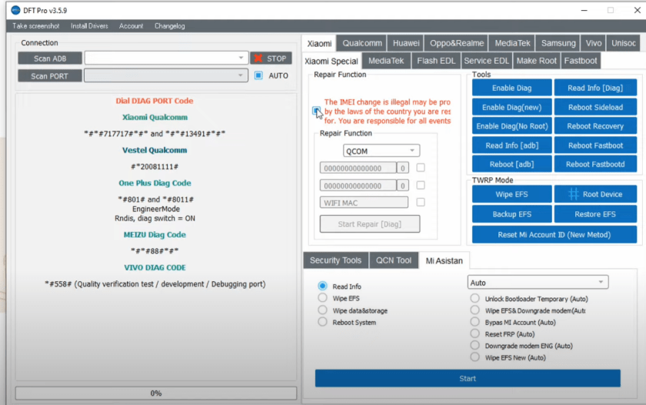Click Enable Diag(new) button
Image resolution: width=646 pixels, height=405 pixels.
click(511, 107)
